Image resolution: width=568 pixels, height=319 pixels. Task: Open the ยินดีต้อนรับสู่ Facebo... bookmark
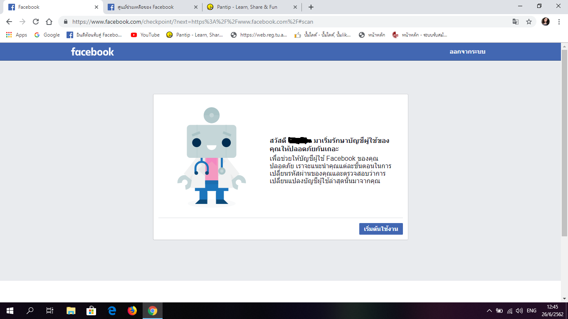click(x=94, y=35)
